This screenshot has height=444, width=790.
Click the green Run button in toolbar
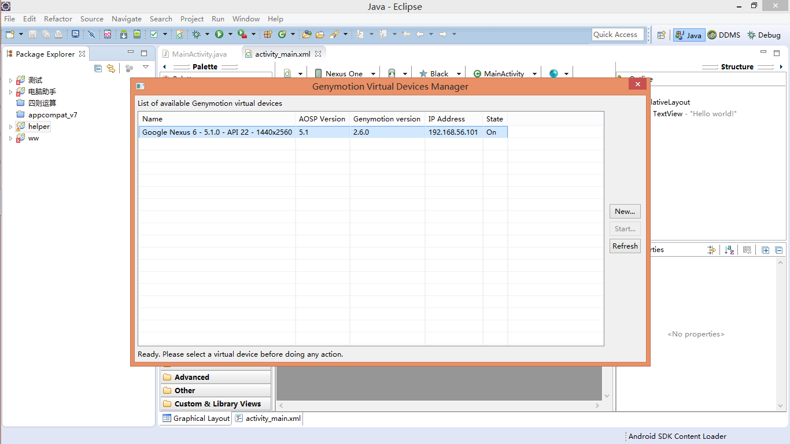coord(219,35)
